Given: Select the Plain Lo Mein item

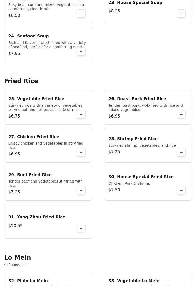Looking at the screenshot, I should [28, 281].
